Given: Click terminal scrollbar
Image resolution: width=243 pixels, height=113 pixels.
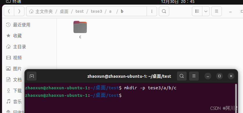Looking at the screenshot, I should click(236, 98).
